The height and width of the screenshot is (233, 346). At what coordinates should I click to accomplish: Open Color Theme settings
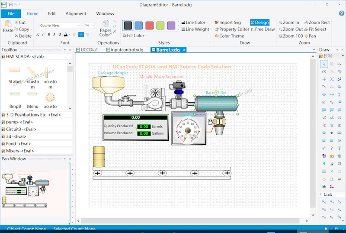[230, 36]
